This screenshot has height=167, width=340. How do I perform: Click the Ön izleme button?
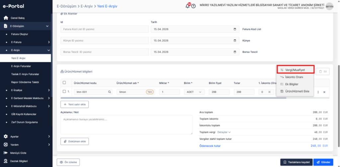pyautogui.click(x=68, y=162)
